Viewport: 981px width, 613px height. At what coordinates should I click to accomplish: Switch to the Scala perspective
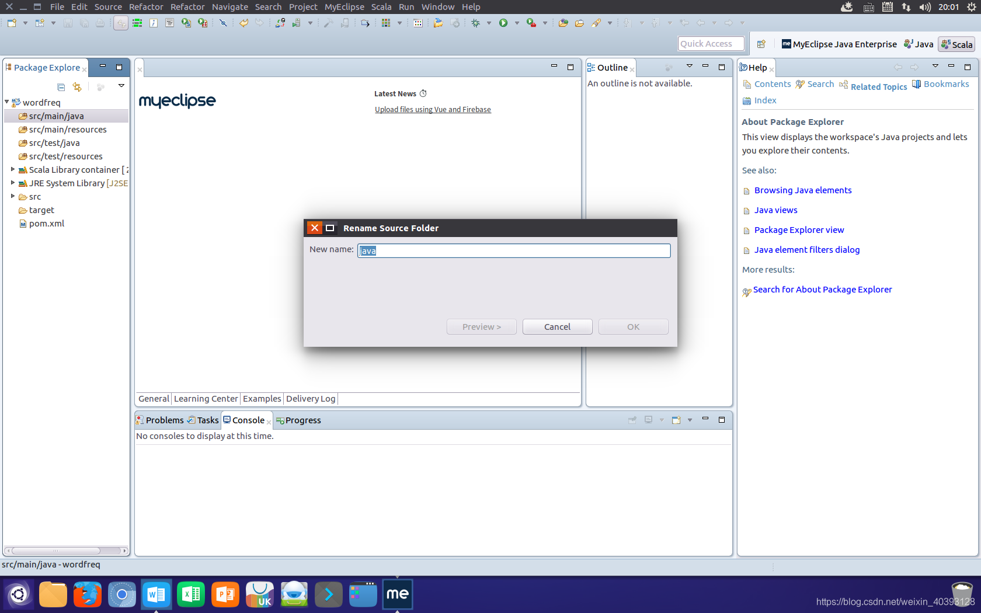point(956,44)
